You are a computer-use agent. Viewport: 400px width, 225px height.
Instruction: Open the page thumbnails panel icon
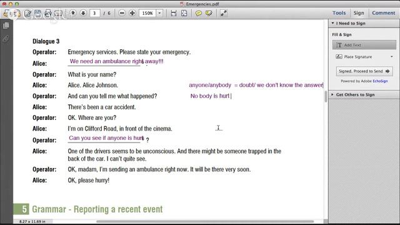point(6,26)
